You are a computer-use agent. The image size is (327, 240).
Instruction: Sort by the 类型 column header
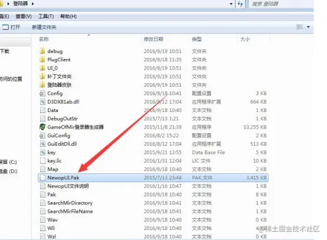[x=197, y=39]
